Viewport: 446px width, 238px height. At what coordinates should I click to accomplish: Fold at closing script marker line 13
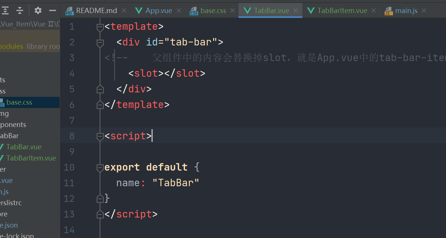tap(100, 214)
